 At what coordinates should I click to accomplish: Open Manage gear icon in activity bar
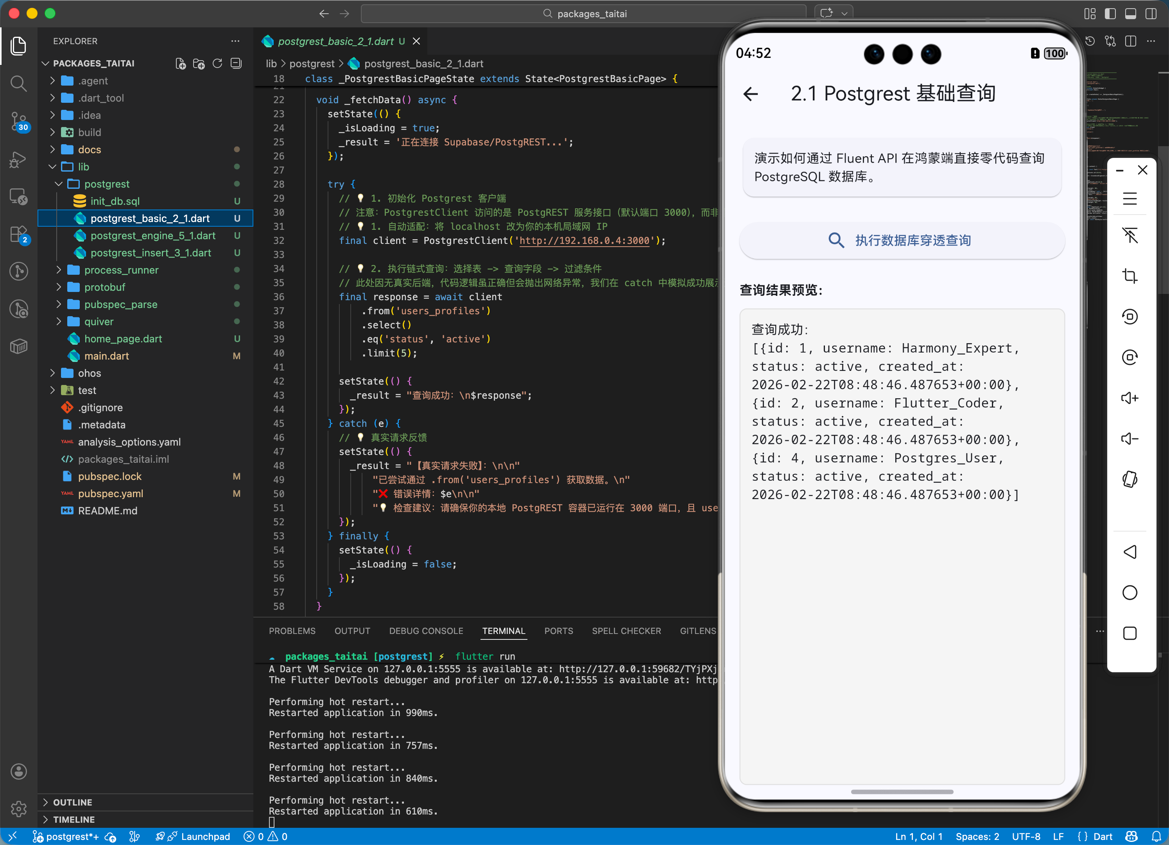coord(18,808)
